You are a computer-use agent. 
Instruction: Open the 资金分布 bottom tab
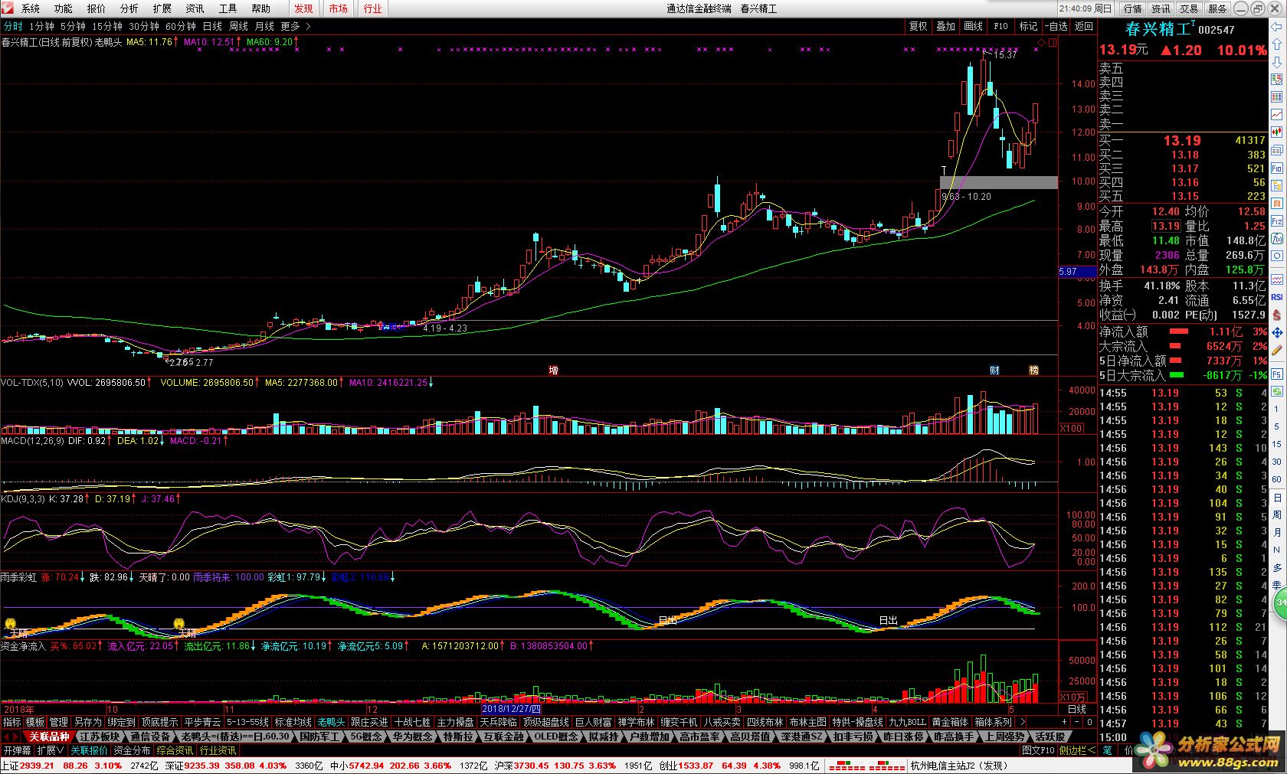[x=133, y=750]
